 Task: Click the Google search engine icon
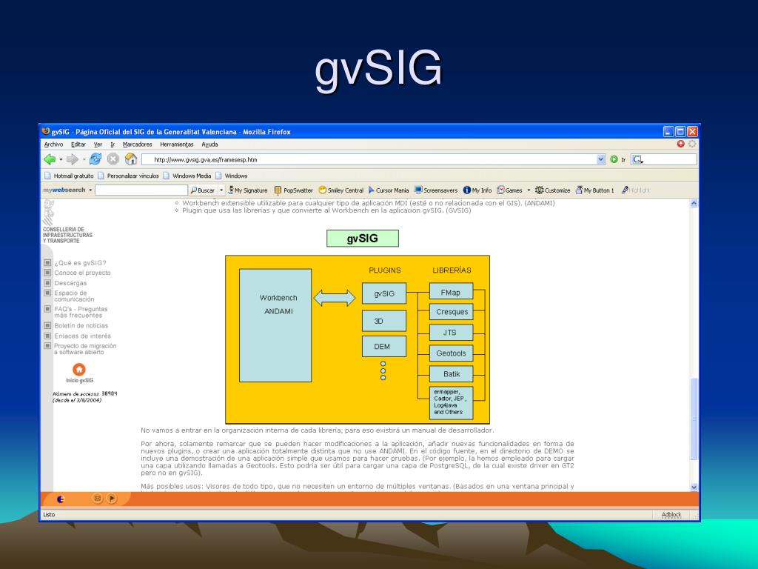(637, 159)
